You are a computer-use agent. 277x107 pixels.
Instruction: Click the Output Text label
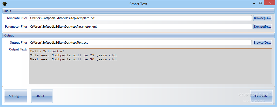tap(18, 49)
